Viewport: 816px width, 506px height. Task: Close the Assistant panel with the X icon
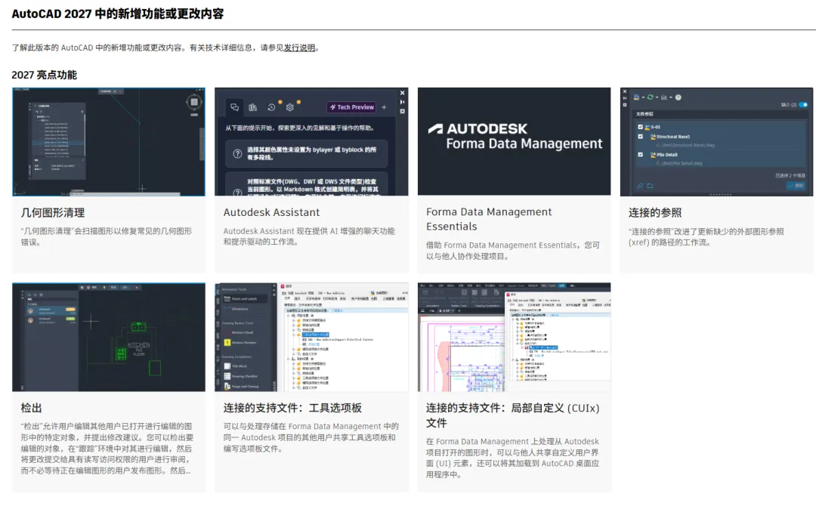pos(402,93)
